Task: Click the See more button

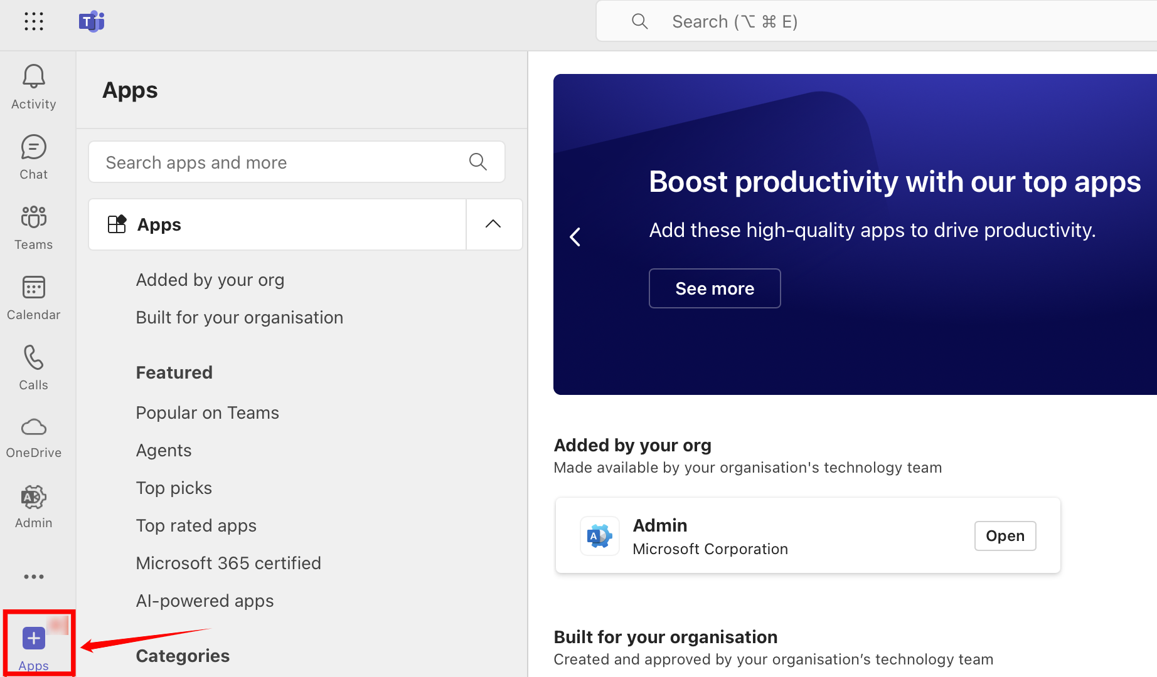Action: 715,288
